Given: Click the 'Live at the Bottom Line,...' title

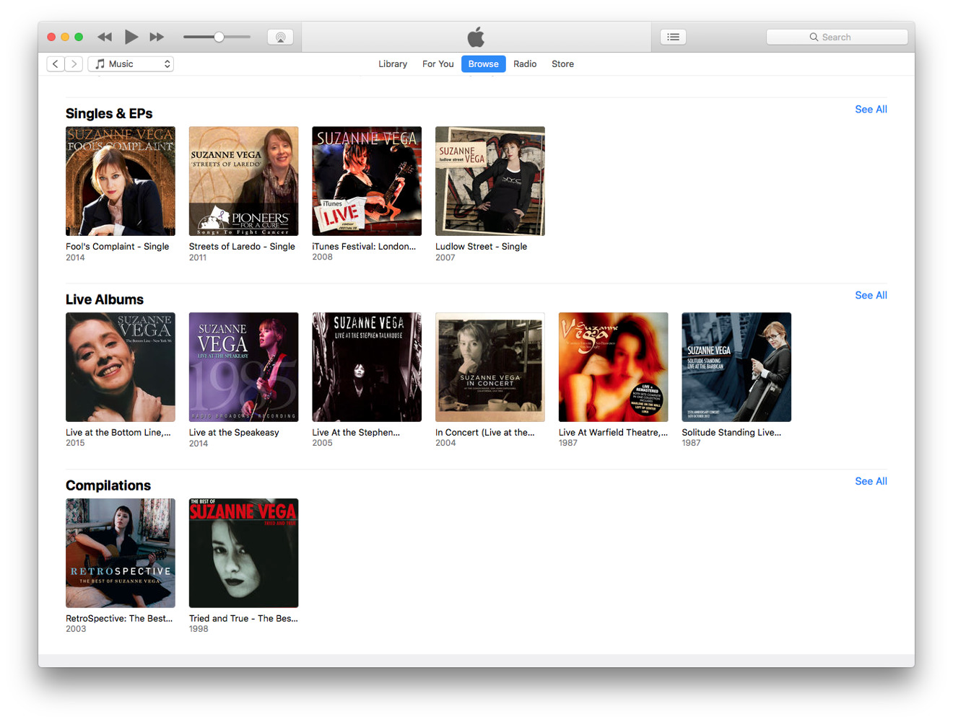Looking at the screenshot, I should [118, 433].
